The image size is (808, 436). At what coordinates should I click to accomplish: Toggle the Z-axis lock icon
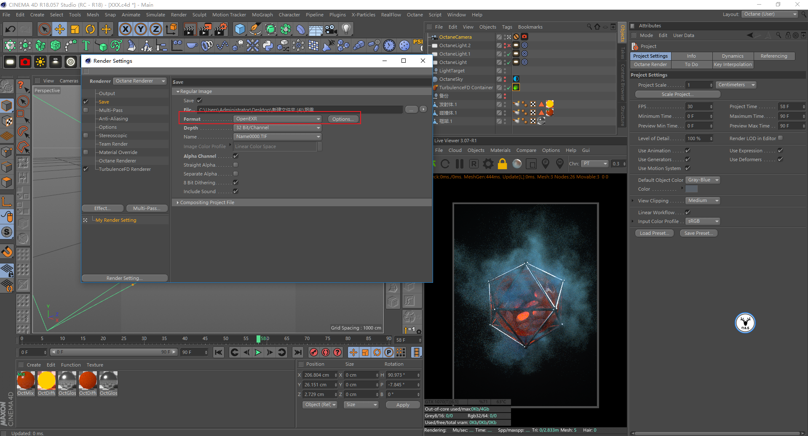click(x=156, y=29)
